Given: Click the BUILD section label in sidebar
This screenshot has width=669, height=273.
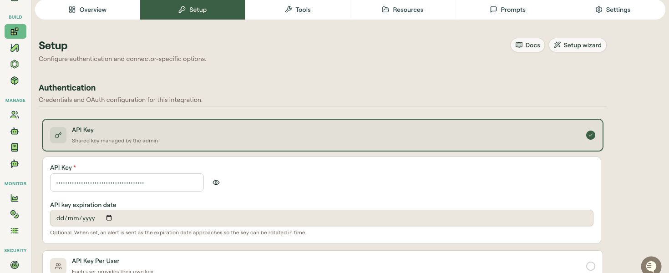Looking at the screenshot, I should (x=15, y=17).
